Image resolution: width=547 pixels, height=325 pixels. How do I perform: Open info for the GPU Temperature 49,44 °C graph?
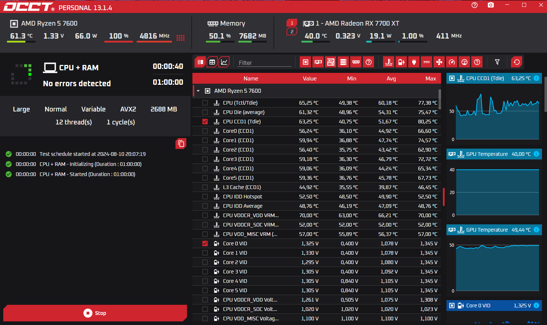click(x=536, y=230)
